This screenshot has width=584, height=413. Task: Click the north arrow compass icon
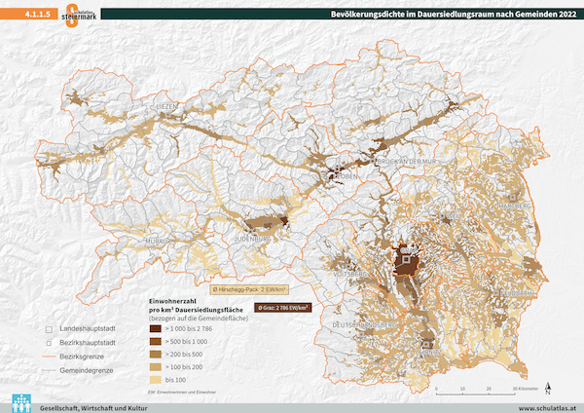click(547, 389)
